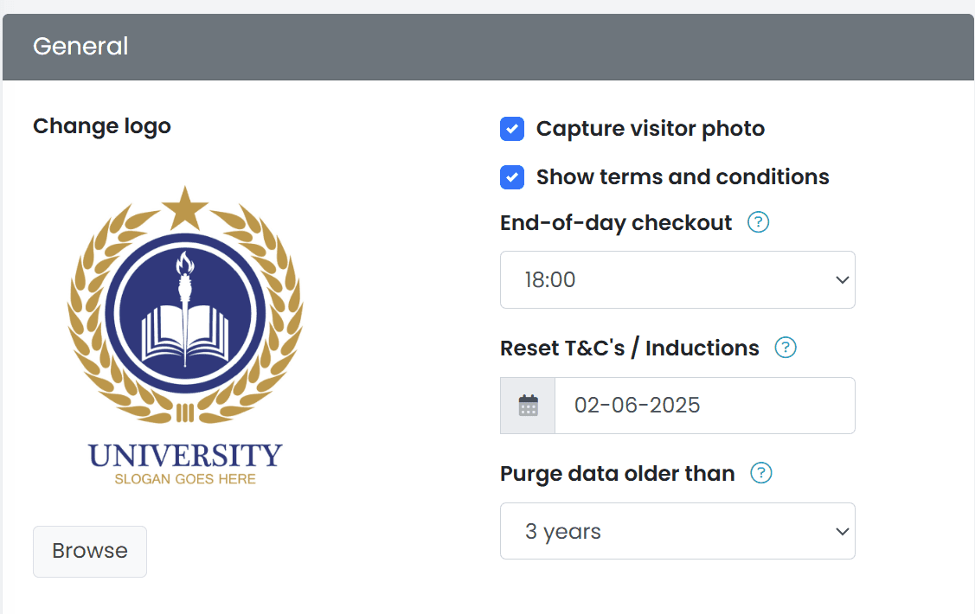Click the 02-06-2025 date field

click(x=705, y=405)
